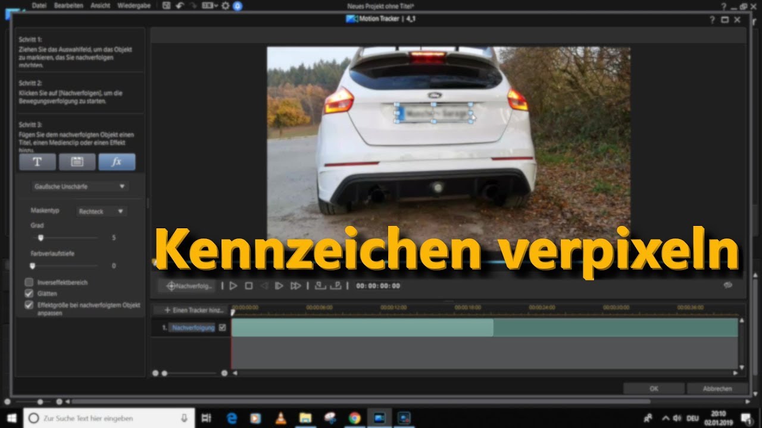Open the volume icon in system tray
The image size is (762, 428).
tap(678, 418)
